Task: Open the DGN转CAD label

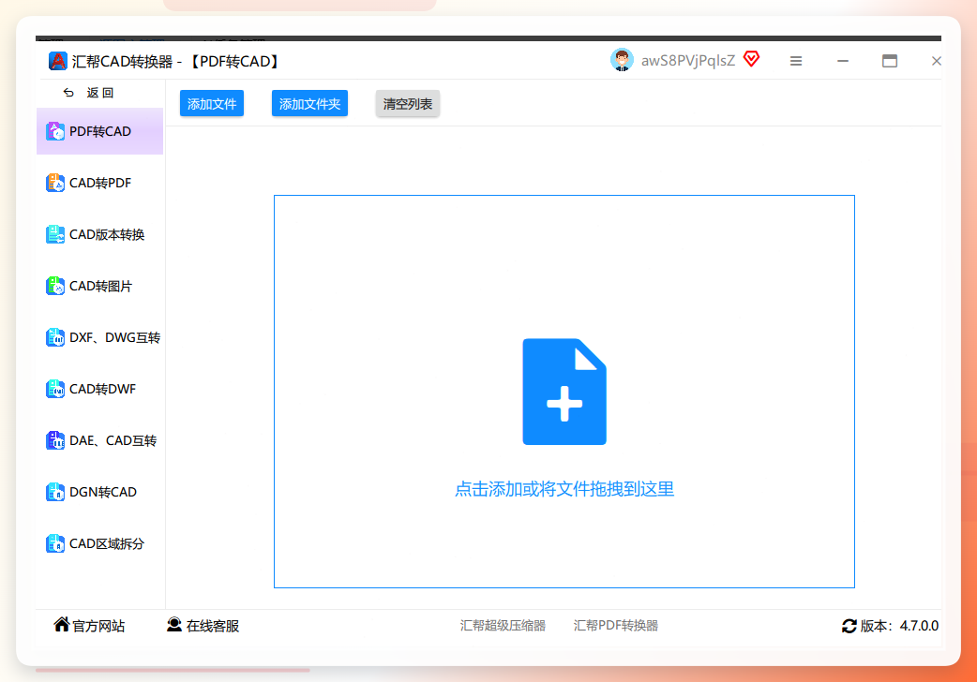Action: [103, 492]
